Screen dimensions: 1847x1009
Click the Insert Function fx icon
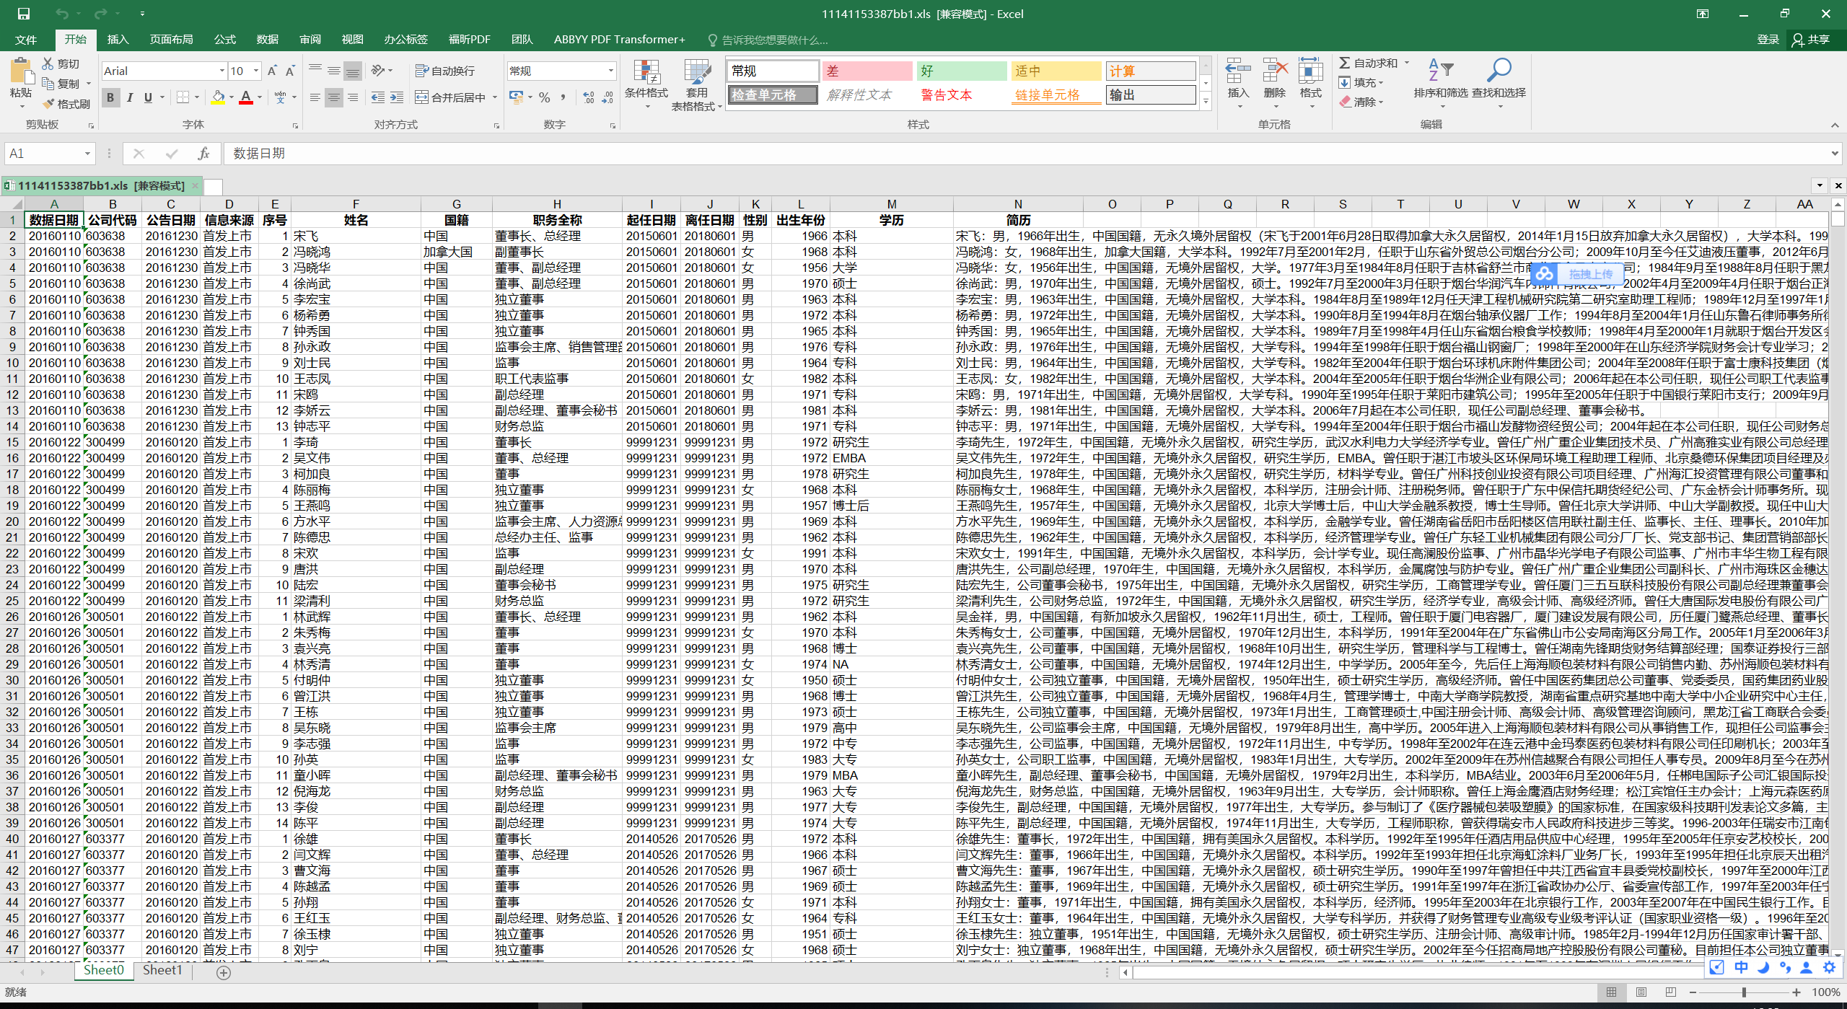[203, 154]
